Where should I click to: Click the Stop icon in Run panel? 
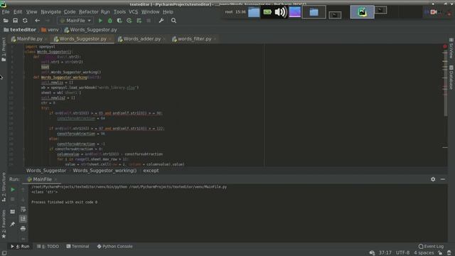click(x=13, y=199)
